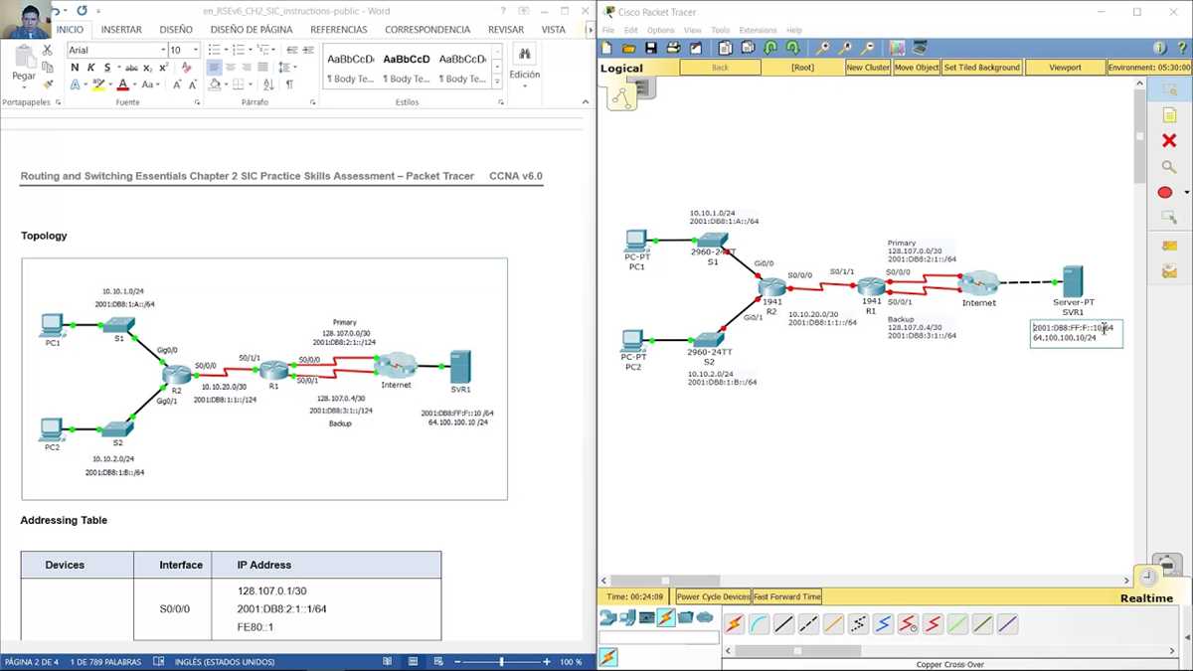Select the Inspect magnifier tool

1169,167
